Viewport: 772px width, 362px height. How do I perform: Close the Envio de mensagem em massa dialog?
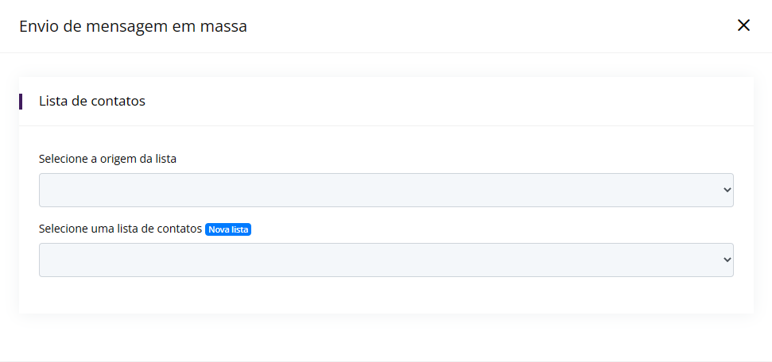point(743,25)
